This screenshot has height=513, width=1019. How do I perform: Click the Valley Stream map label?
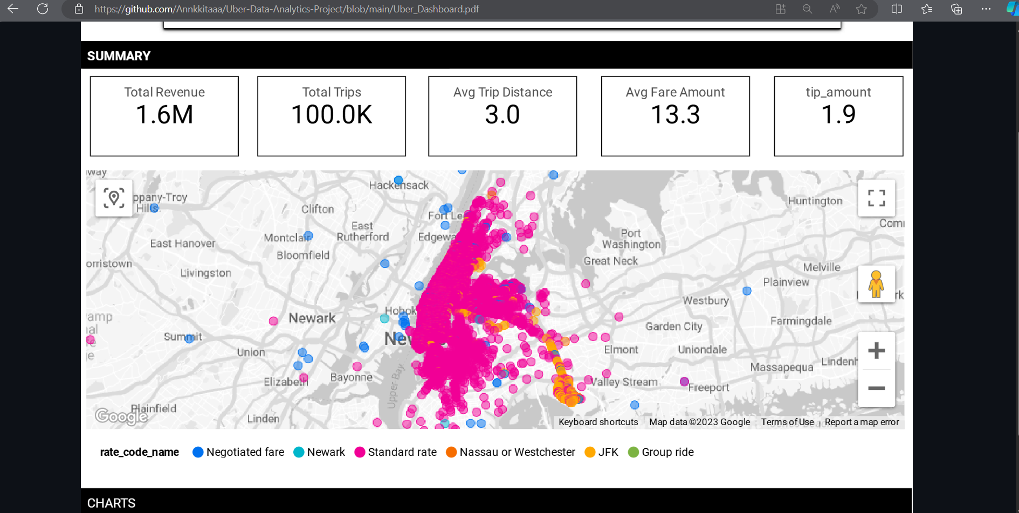pos(625,382)
